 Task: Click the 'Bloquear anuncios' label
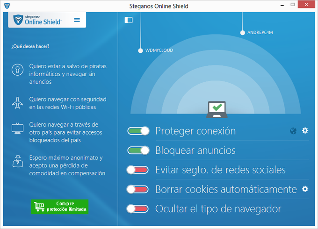pyautogui.click(x=195, y=150)
